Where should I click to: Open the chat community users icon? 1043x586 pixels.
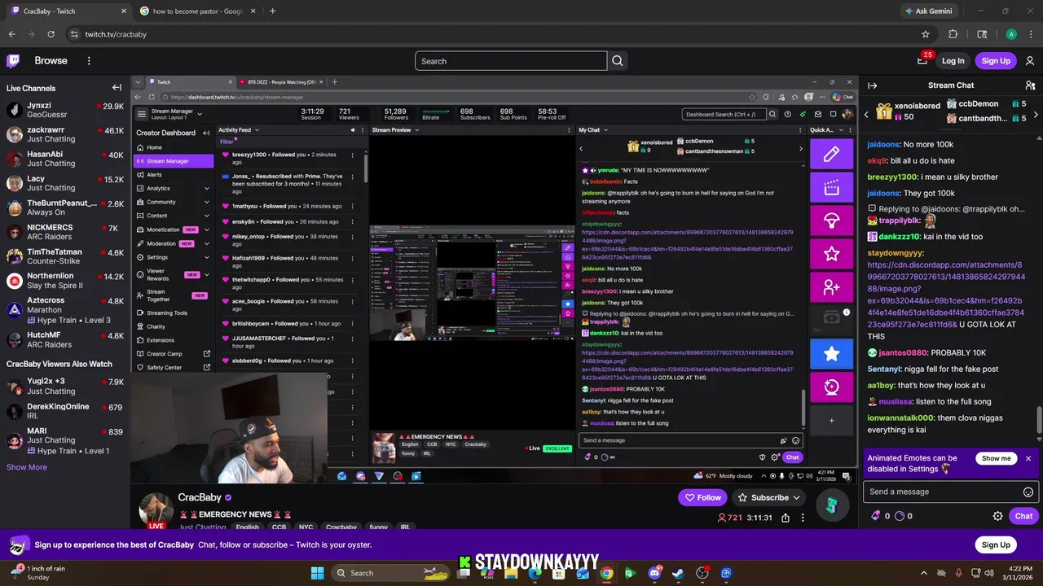click(1030, 85)
